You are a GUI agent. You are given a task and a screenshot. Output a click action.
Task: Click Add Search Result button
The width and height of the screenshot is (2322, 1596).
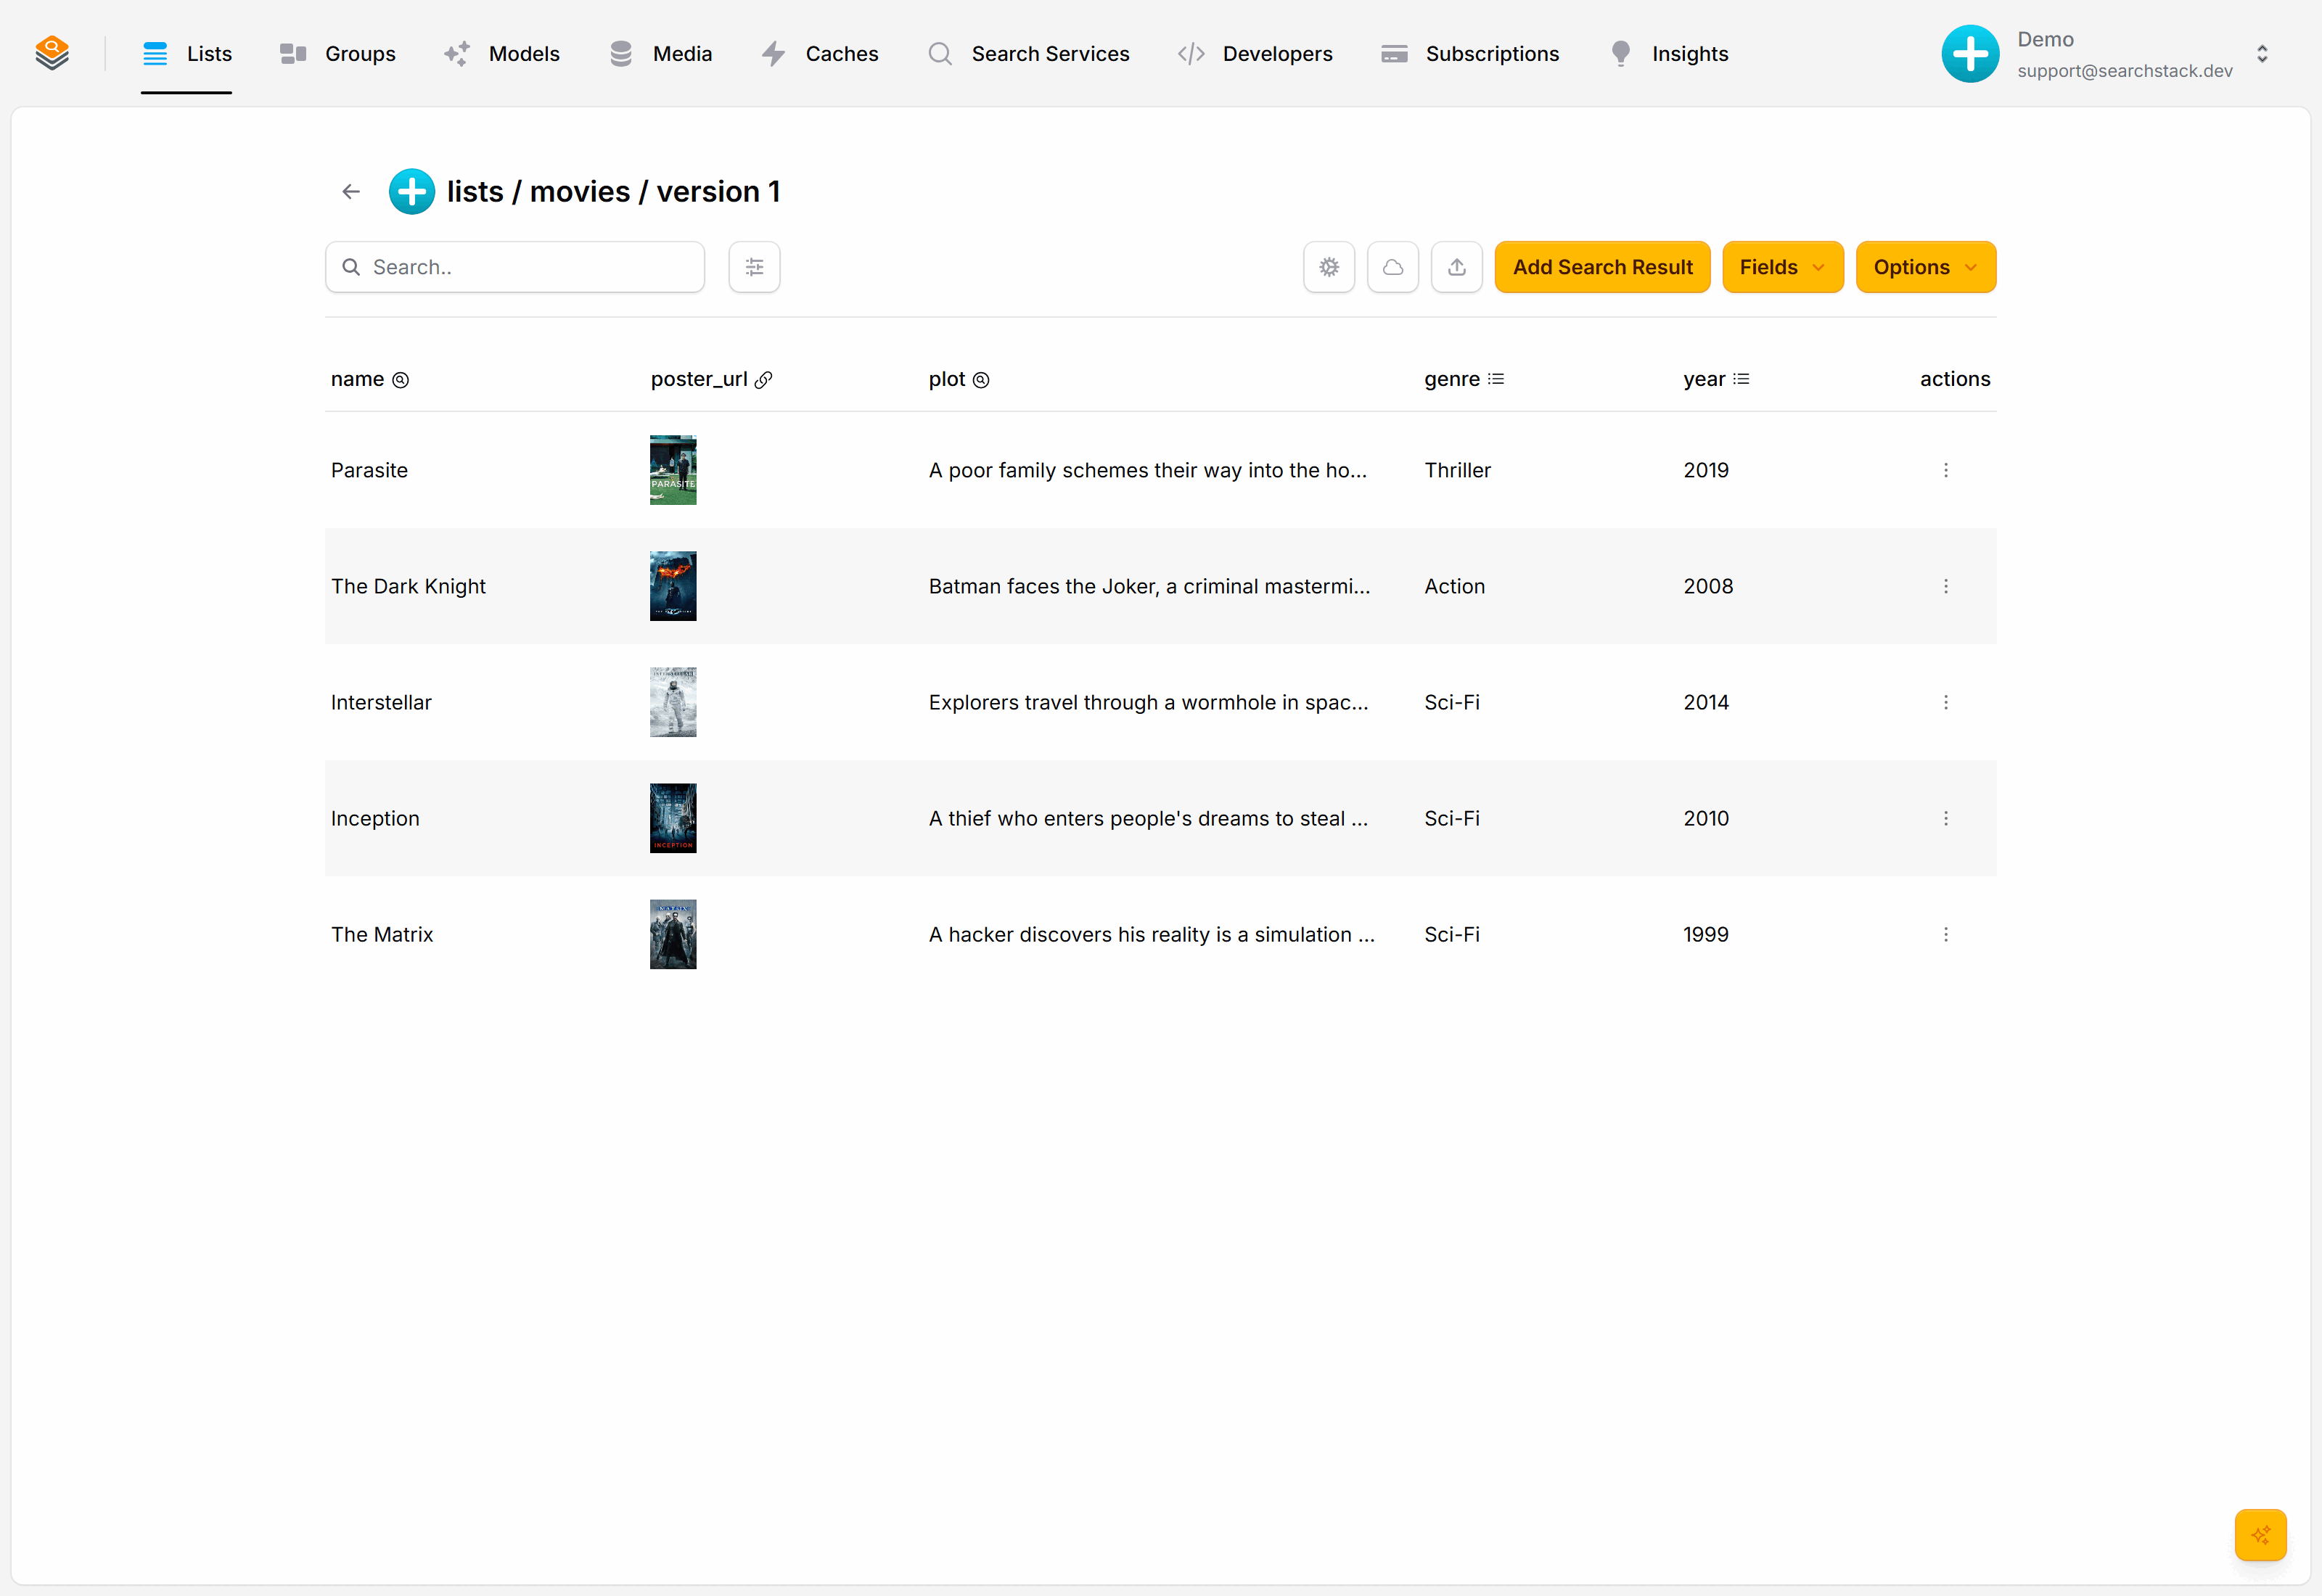coord(1603,267)
